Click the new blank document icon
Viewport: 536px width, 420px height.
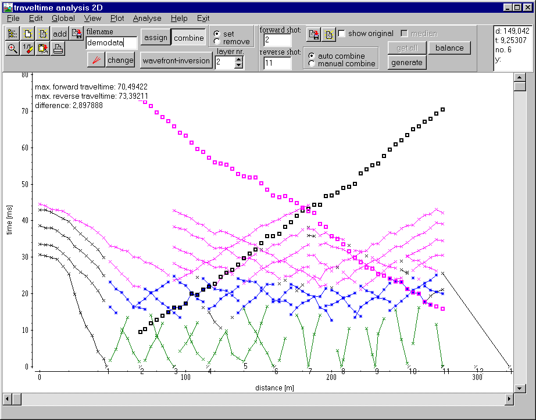pyautogui.click(x=27, y=34)
